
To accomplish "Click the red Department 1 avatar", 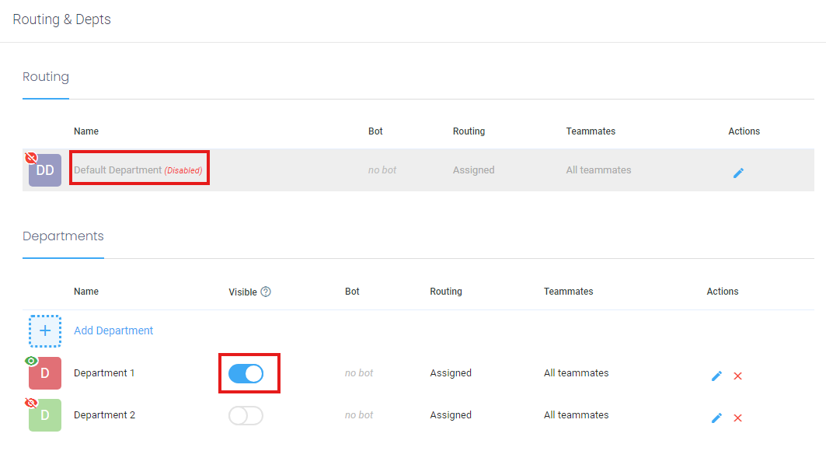I will click(45, 374).
